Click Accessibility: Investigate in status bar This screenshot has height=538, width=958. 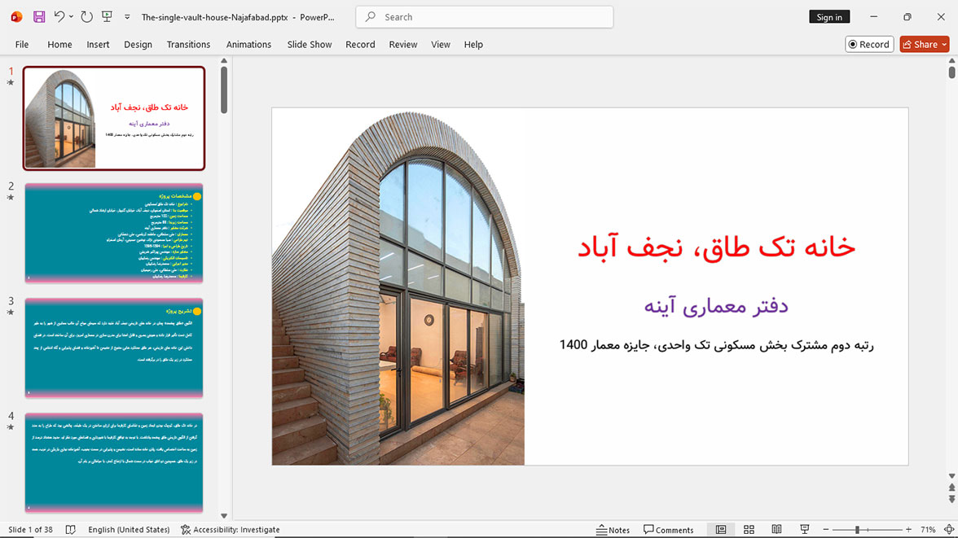tap(231, 529)
